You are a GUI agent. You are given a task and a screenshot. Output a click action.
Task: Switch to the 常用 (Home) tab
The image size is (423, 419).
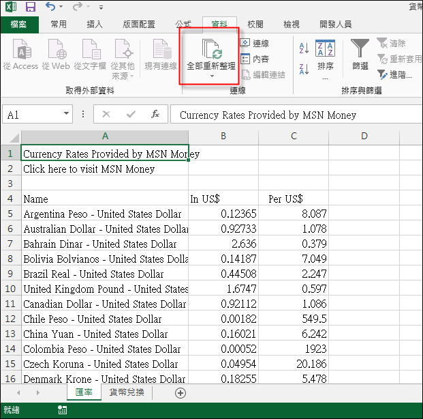coord(59,25)
